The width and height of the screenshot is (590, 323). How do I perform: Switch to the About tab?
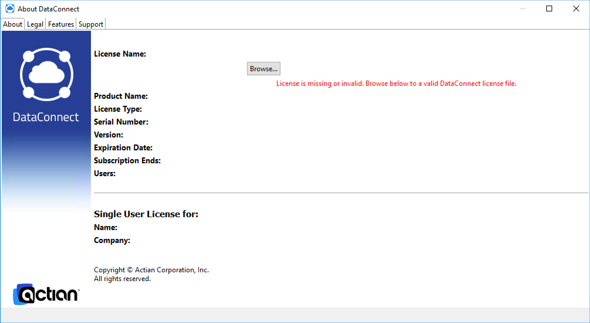[x=13, y=24]
